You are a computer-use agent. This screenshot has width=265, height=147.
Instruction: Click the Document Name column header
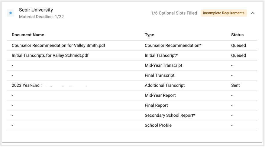point(28,35)
